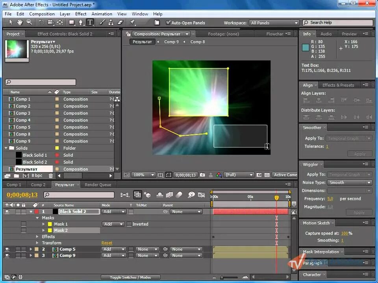The width and height of the screenshot is (378, 283).
Task: Select the Horizontal Type tool
Action: (x=90, y=22)
